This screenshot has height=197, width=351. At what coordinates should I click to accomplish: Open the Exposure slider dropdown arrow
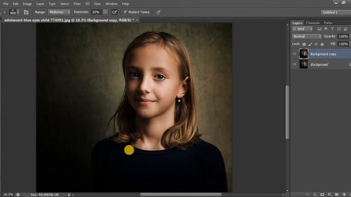coord(105,12)
